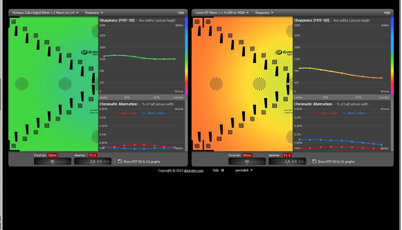
Task: Hide the Olympus lens panel
Action: (181, 13)
